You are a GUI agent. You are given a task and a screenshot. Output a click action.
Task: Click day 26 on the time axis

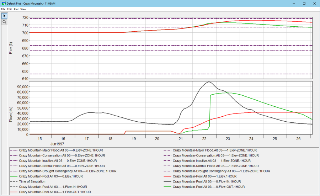(298, 139)
